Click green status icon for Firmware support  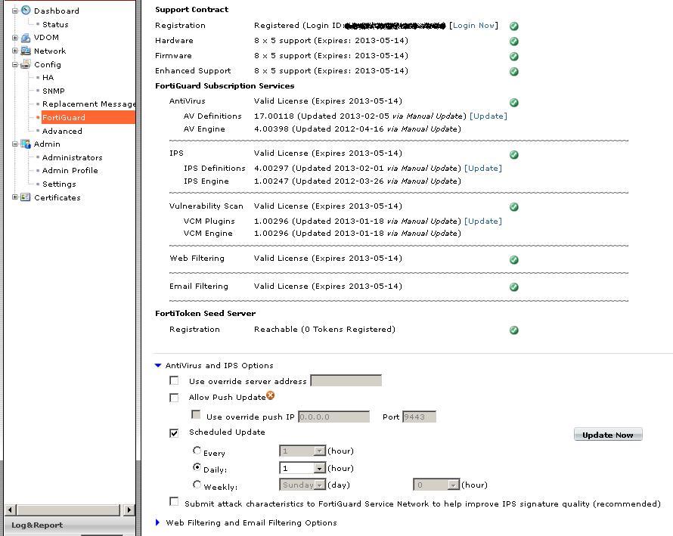513,56
